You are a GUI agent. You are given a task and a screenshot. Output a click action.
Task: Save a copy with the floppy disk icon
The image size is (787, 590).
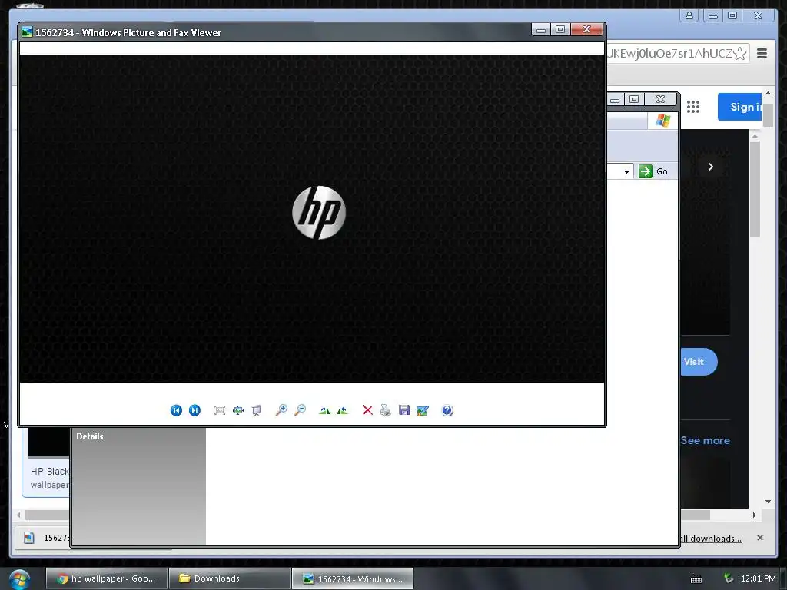pos(404,410)
